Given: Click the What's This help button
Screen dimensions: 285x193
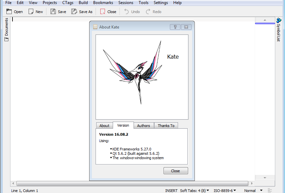Looking at the screenshot, I should (175, 27).
